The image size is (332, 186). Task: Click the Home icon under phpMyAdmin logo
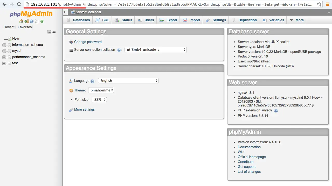point(21,22)
